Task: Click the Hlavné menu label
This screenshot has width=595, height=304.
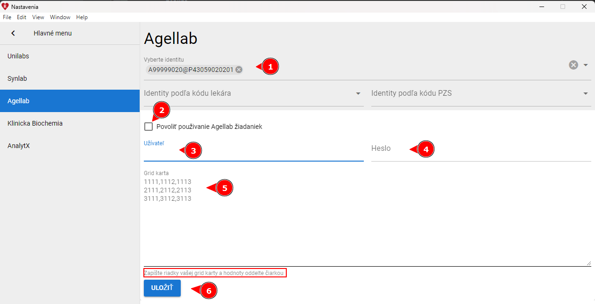Action: click(x=53, y=33)
